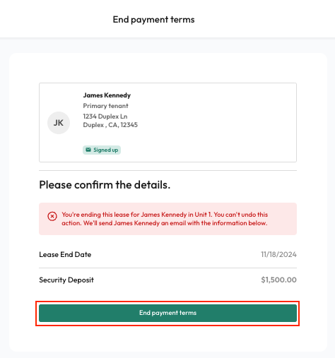Click the envelope icon in Signed up badge
This screenshot has height=358, width=335.
click(x=88, y=150)
